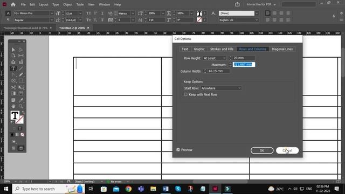The image size is (345, 194).
Task: Open the Layout menu
Action: [x=44, y=4]
